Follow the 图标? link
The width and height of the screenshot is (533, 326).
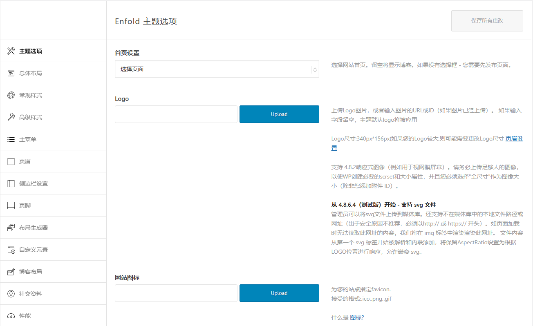pyautogui.click(x=357, y=317)
